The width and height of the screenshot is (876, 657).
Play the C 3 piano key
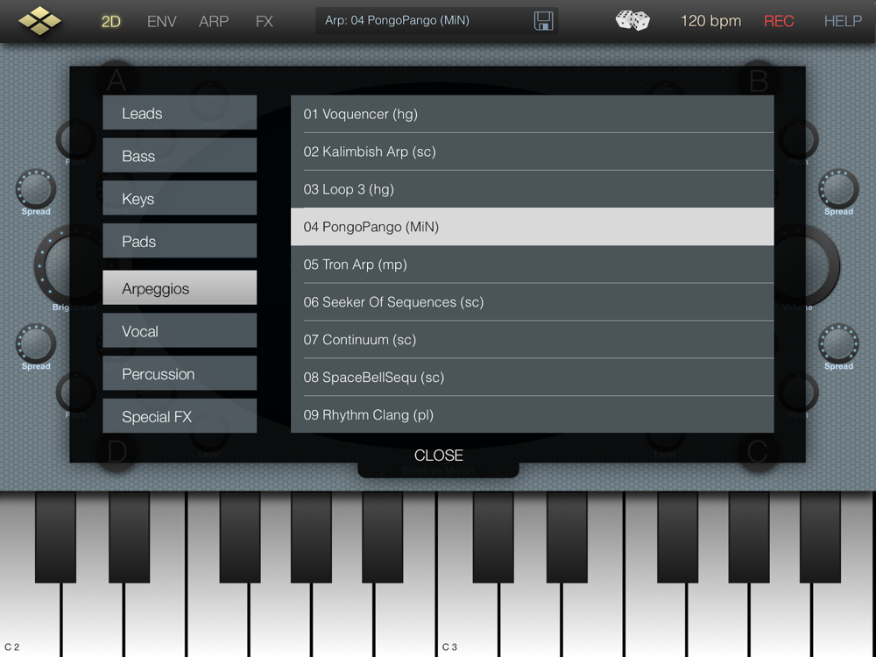(x=469, y=620)
